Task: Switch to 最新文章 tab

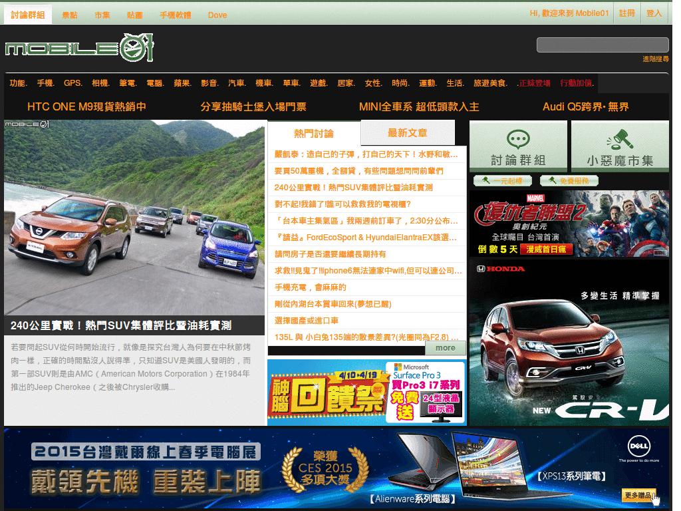Action: tap(408, 132)
